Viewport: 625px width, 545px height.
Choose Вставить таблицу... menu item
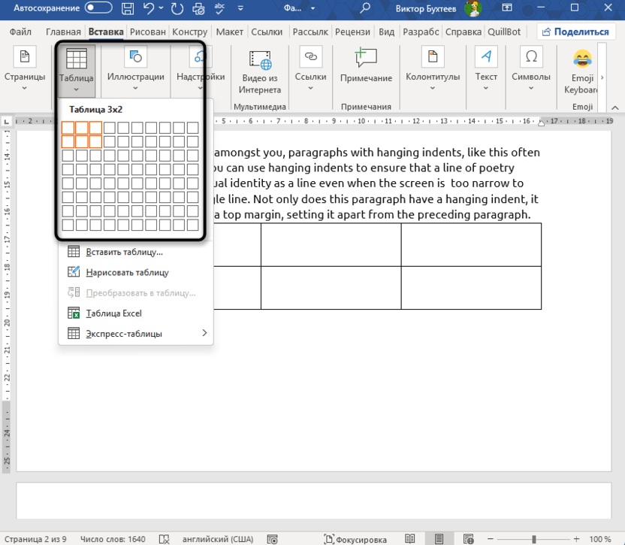(x=135, y=252)
